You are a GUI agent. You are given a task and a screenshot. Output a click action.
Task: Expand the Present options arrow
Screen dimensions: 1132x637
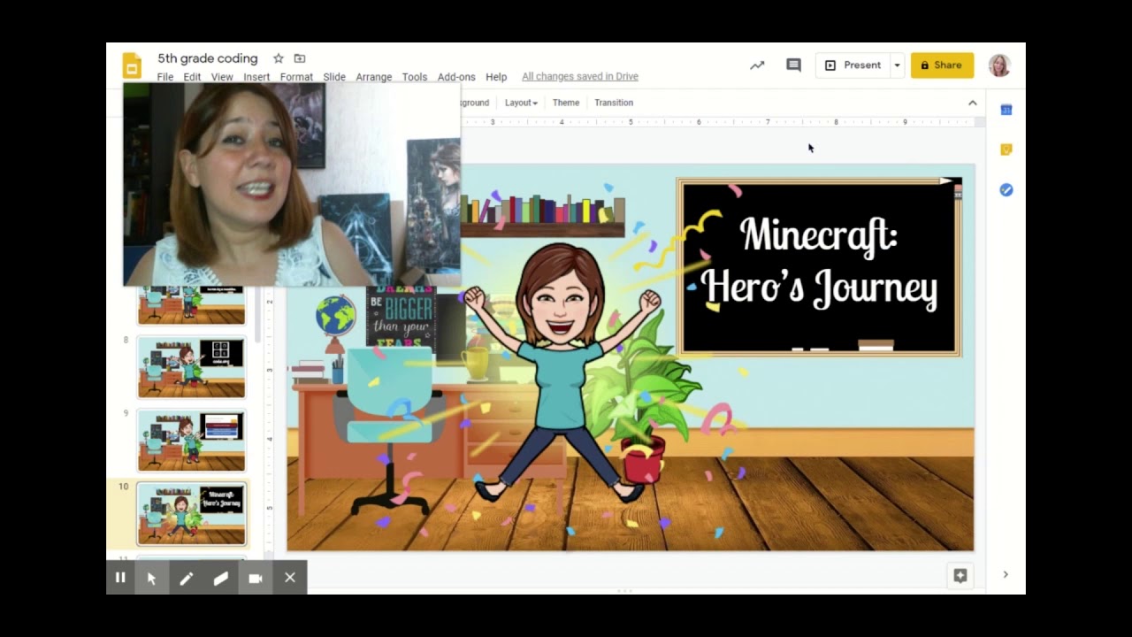(897, 65)
